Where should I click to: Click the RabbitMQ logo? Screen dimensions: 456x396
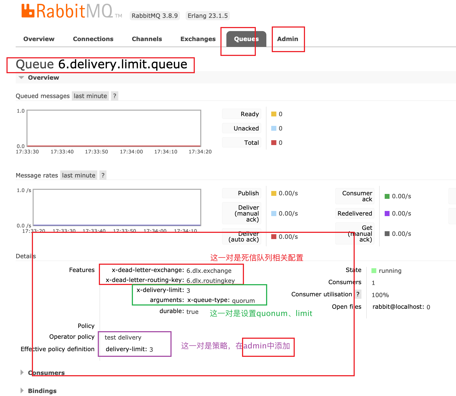[67, 11]
